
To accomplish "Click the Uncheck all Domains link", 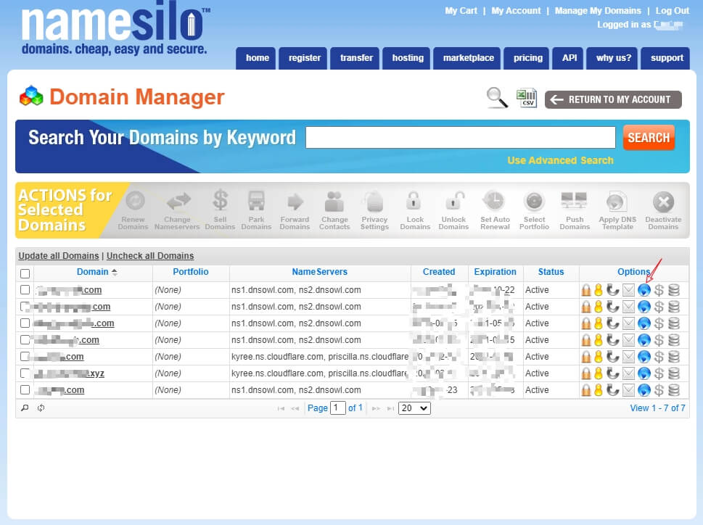I will click(x=150, y=256).
